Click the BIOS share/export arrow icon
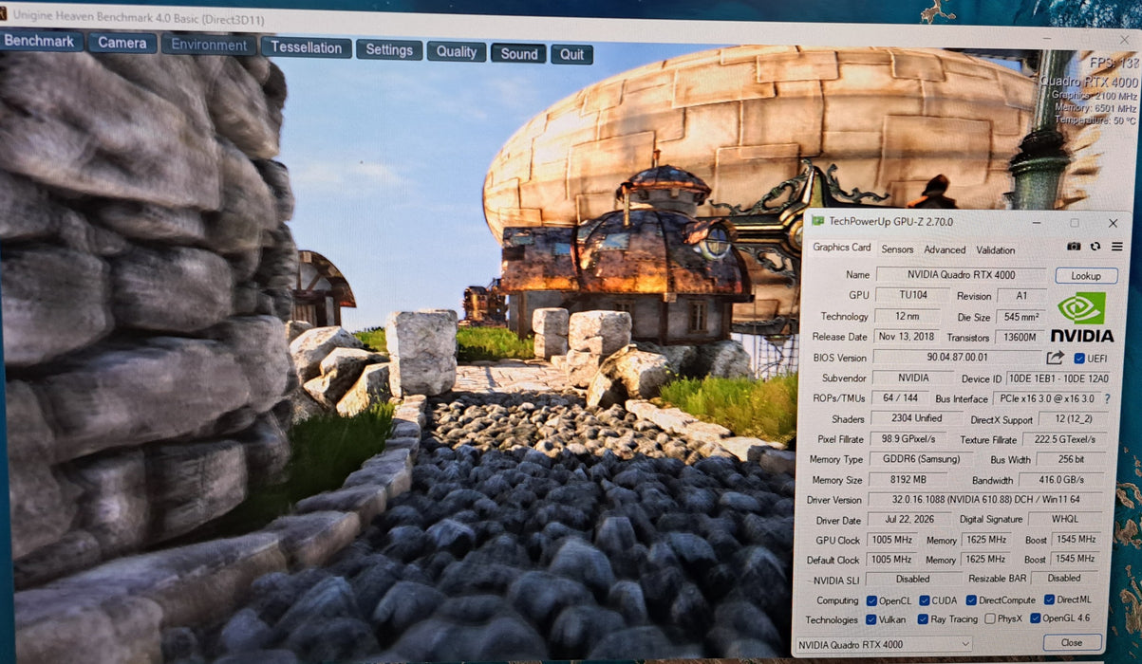 [x=1055, y=358]
